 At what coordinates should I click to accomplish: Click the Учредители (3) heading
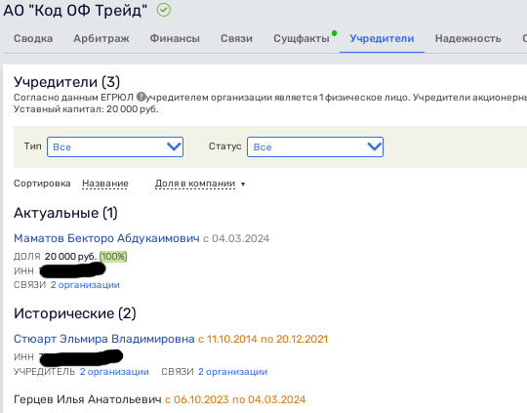click(66, 82)
